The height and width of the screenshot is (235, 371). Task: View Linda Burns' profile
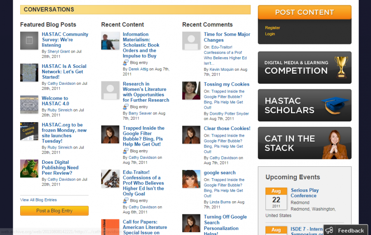coord(220,202)
